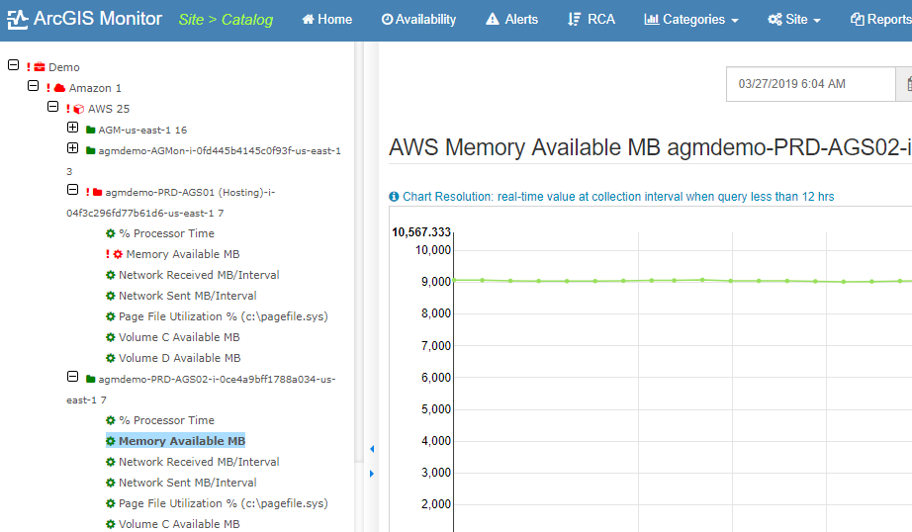Open the Site dropdown menu
912x532 pixels.
(794, 20)
